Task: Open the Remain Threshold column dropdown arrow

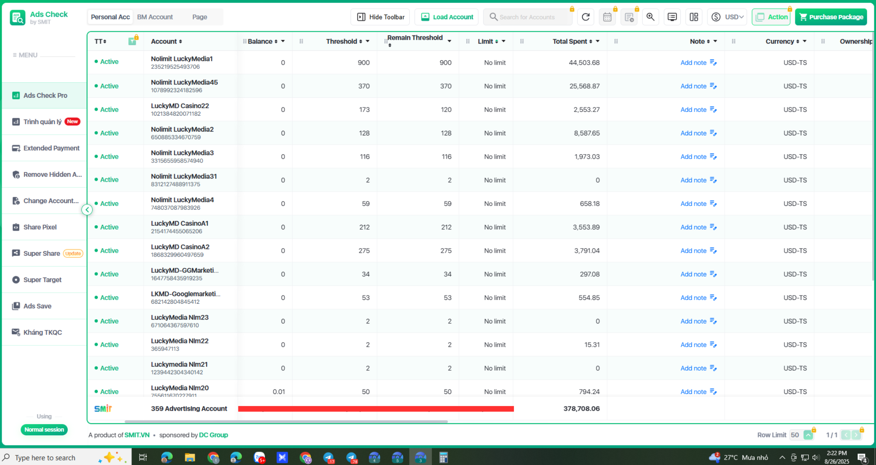Action: 449,41
